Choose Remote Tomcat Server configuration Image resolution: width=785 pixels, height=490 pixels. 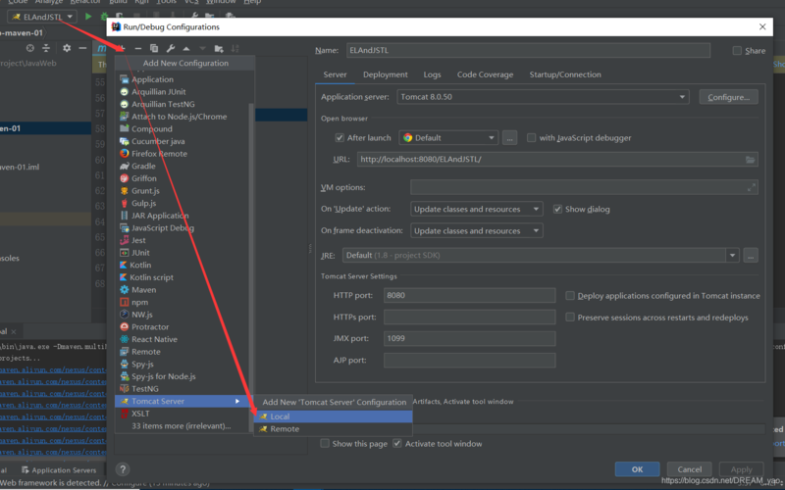(x=333, y=429)
